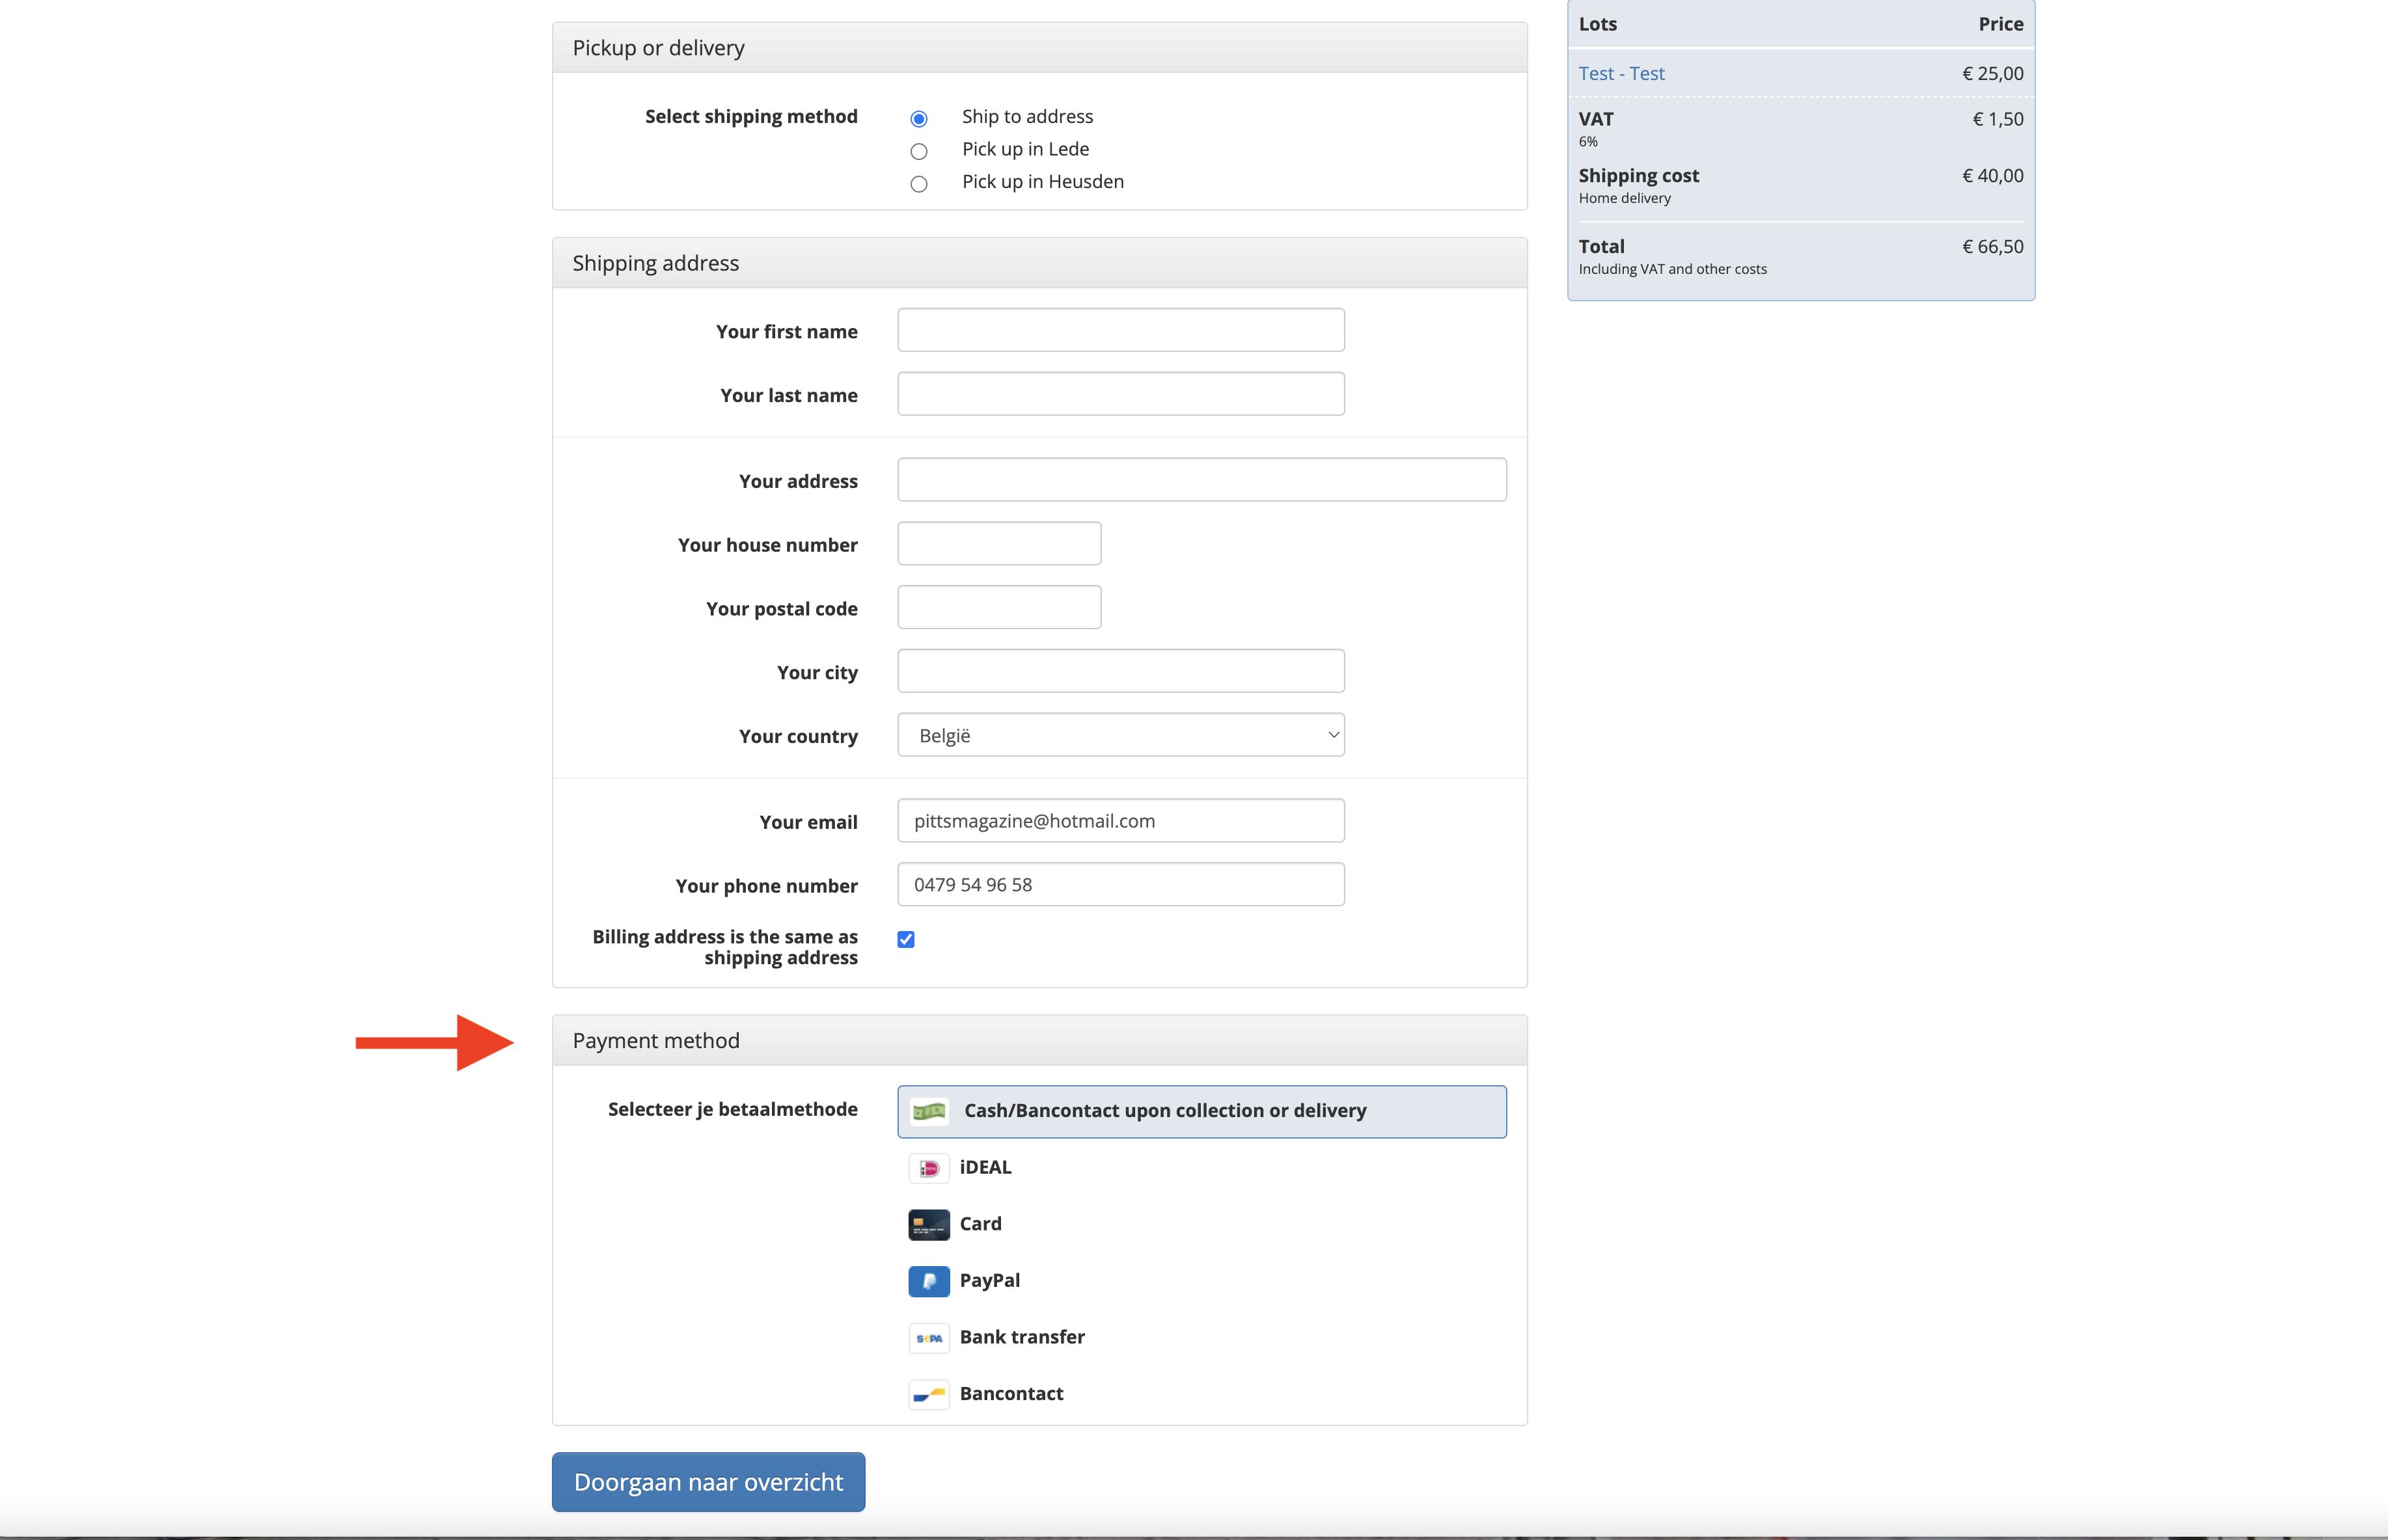This screenshot has height=1540, width=2388.
Task: Focus the Your postal code field
Action: 998,608
